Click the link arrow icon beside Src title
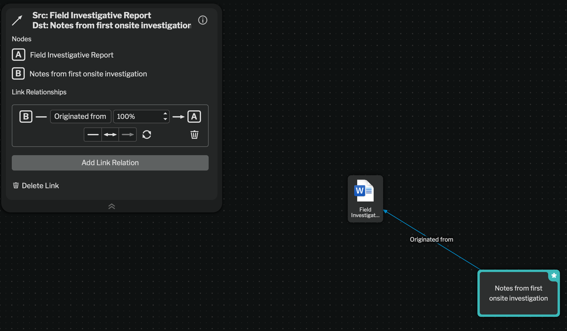 click(x=17, y=20)
